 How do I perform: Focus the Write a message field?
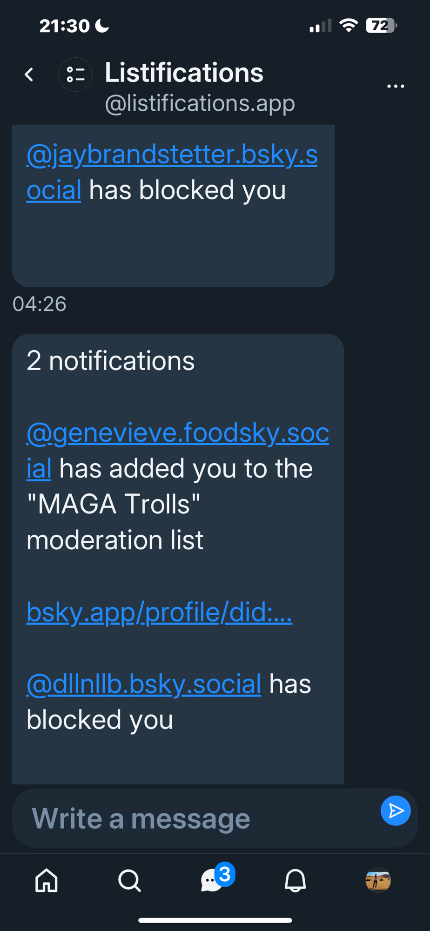coord(195,818)
